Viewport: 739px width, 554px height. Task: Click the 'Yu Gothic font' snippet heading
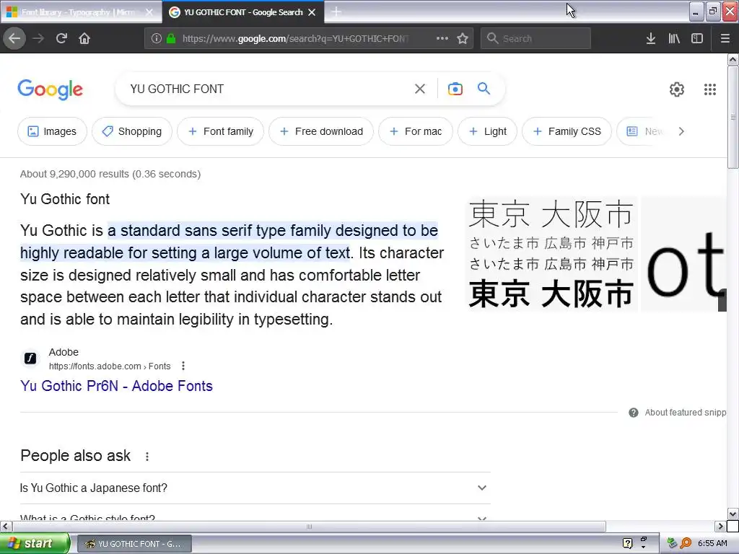pyautogui.click(x=65, y=199)
